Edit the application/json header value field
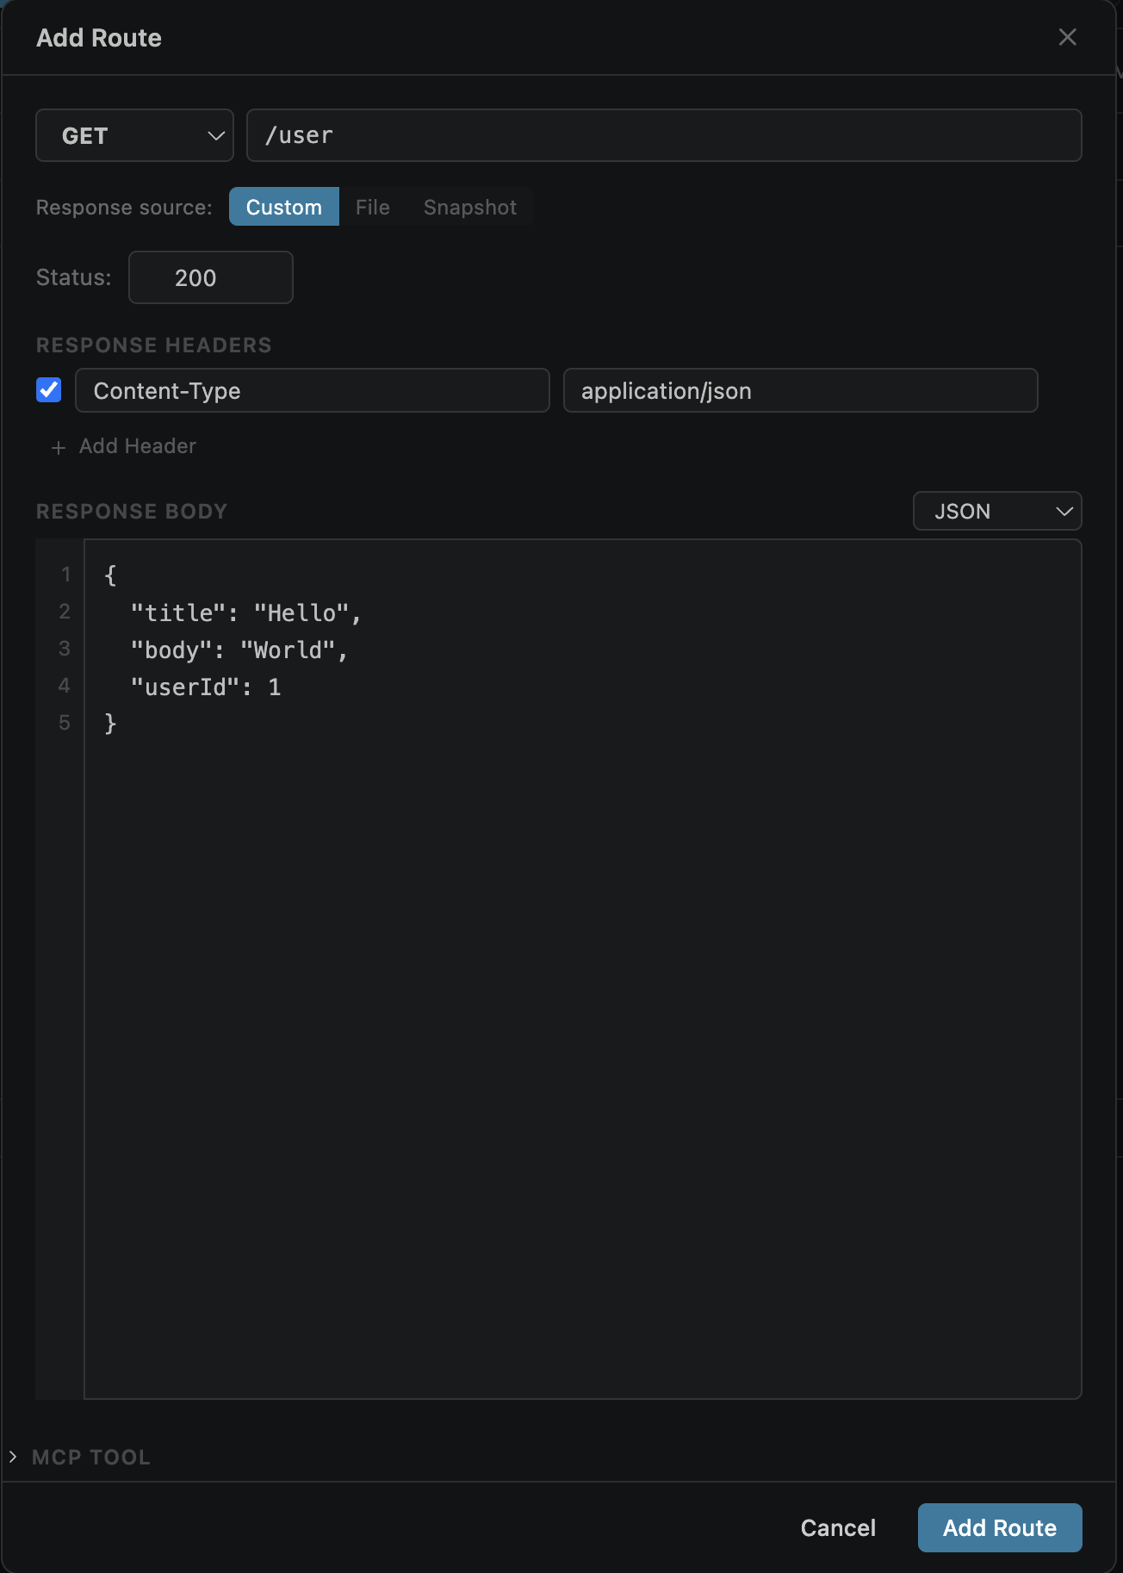 [x=801, y=390]
